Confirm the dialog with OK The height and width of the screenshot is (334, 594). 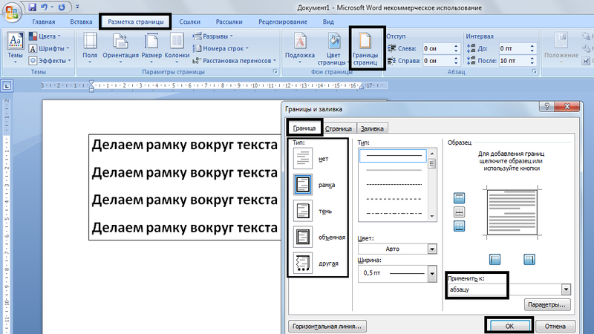click(x=509, y=326)
